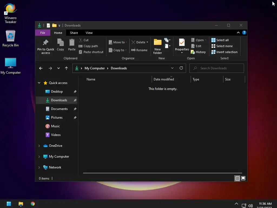The height and width of the screenshot is (208, 277).
Task: Open address bar history dropdown
Action: tap(172, 68)
